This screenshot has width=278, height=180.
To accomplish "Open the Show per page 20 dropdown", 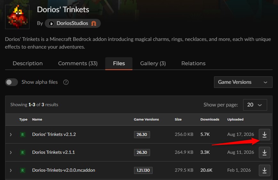I will (x=255, y=105).
